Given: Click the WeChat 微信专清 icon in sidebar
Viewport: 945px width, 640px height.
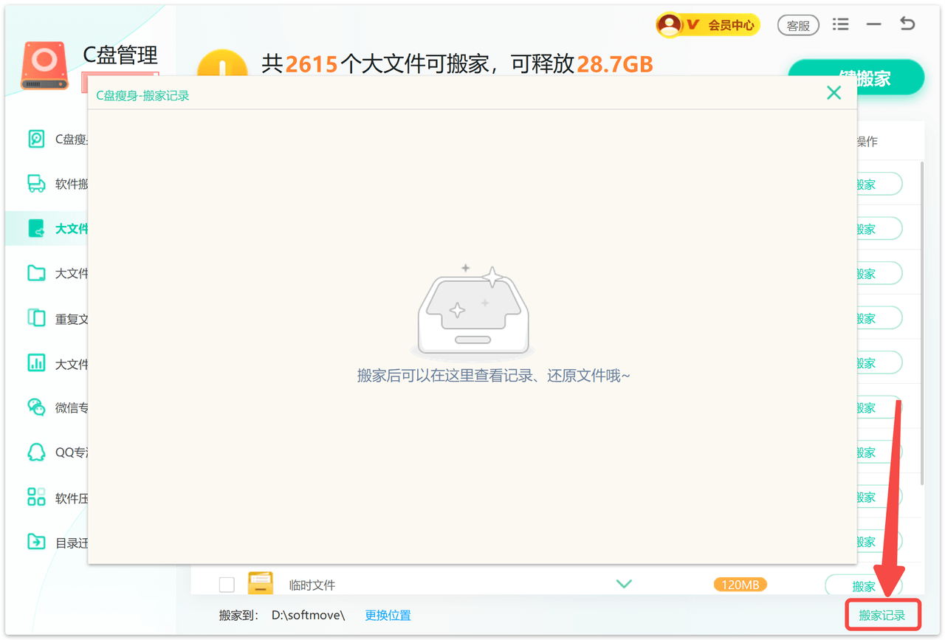Looking at the screenshot, I should [36, 407].
